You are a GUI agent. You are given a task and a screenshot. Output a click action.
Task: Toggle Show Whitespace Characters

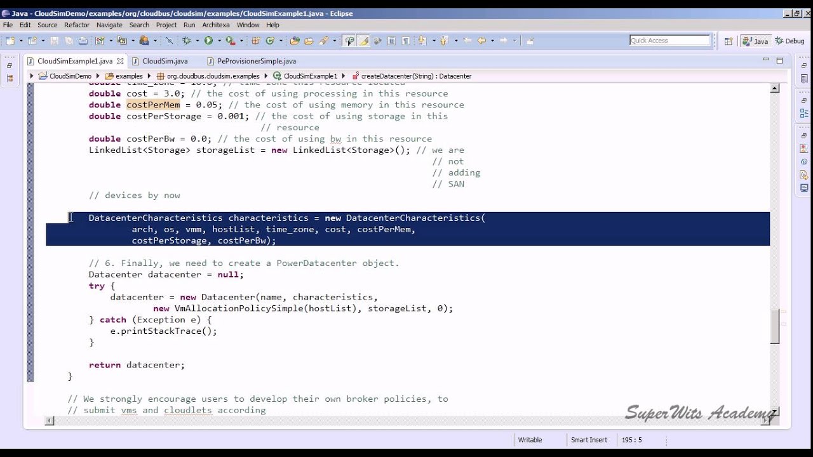(405, 41)
